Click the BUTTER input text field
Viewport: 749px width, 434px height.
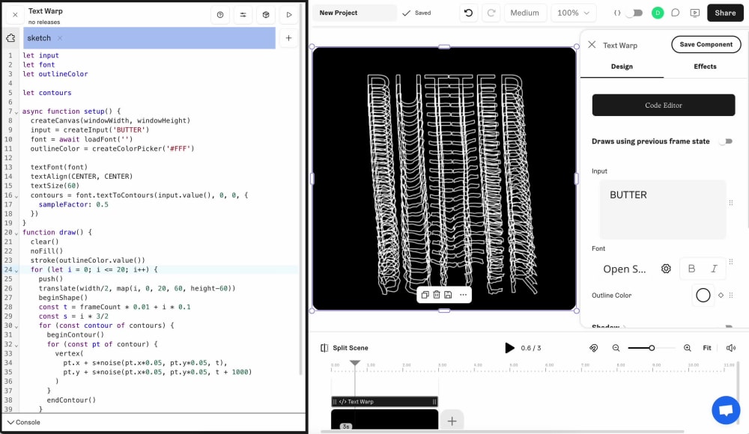click(x=663, y=210)
